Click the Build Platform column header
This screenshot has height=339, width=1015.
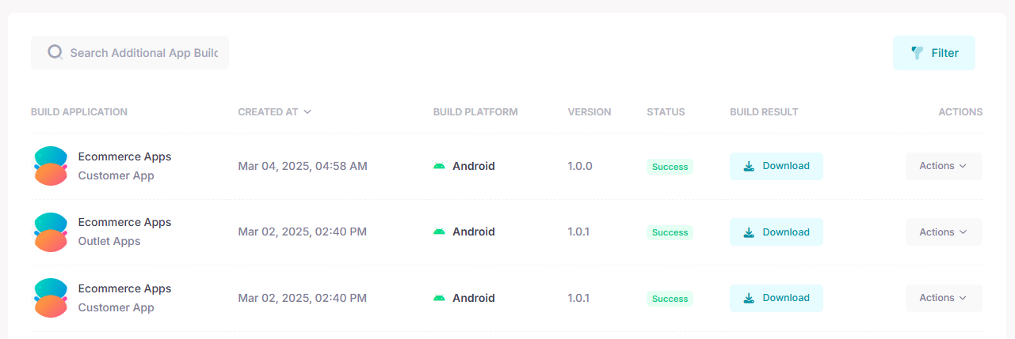(475, 112)
